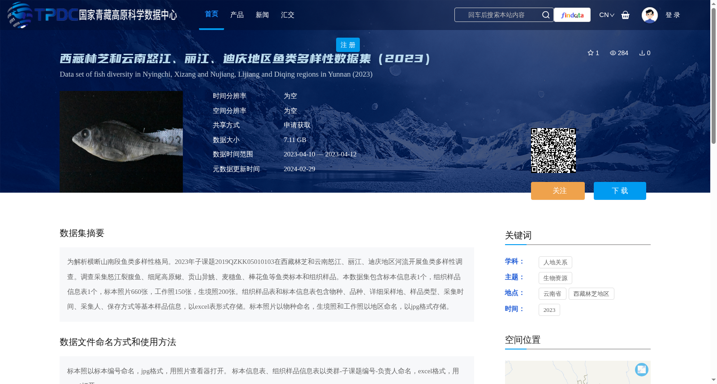Select the 申请获取 sharing method value

coord(297,125)
